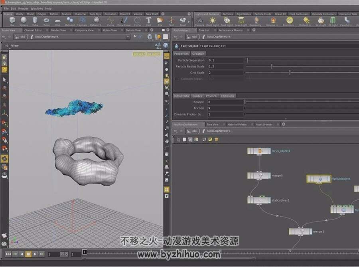Add a Geometry Light from the shelf

[x=256, y=22]
